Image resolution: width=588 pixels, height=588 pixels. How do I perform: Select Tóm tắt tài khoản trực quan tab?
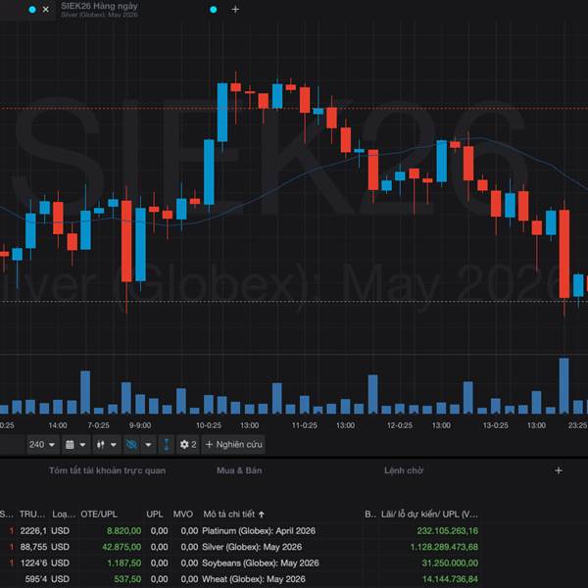pyautogui.click(x=107, y=470)
